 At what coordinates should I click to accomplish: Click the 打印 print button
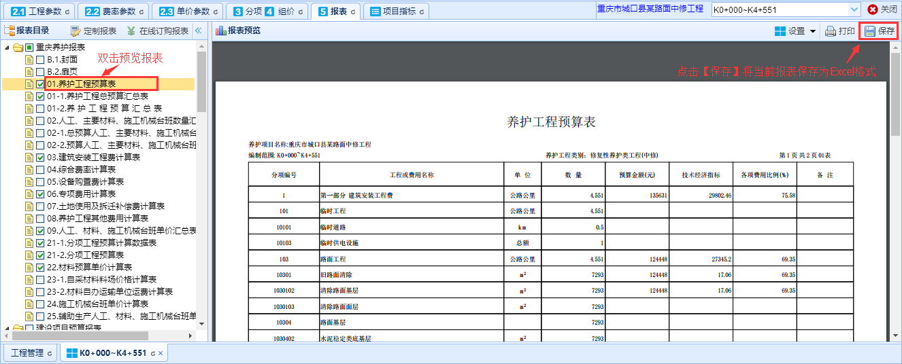[x=840, y=31]
